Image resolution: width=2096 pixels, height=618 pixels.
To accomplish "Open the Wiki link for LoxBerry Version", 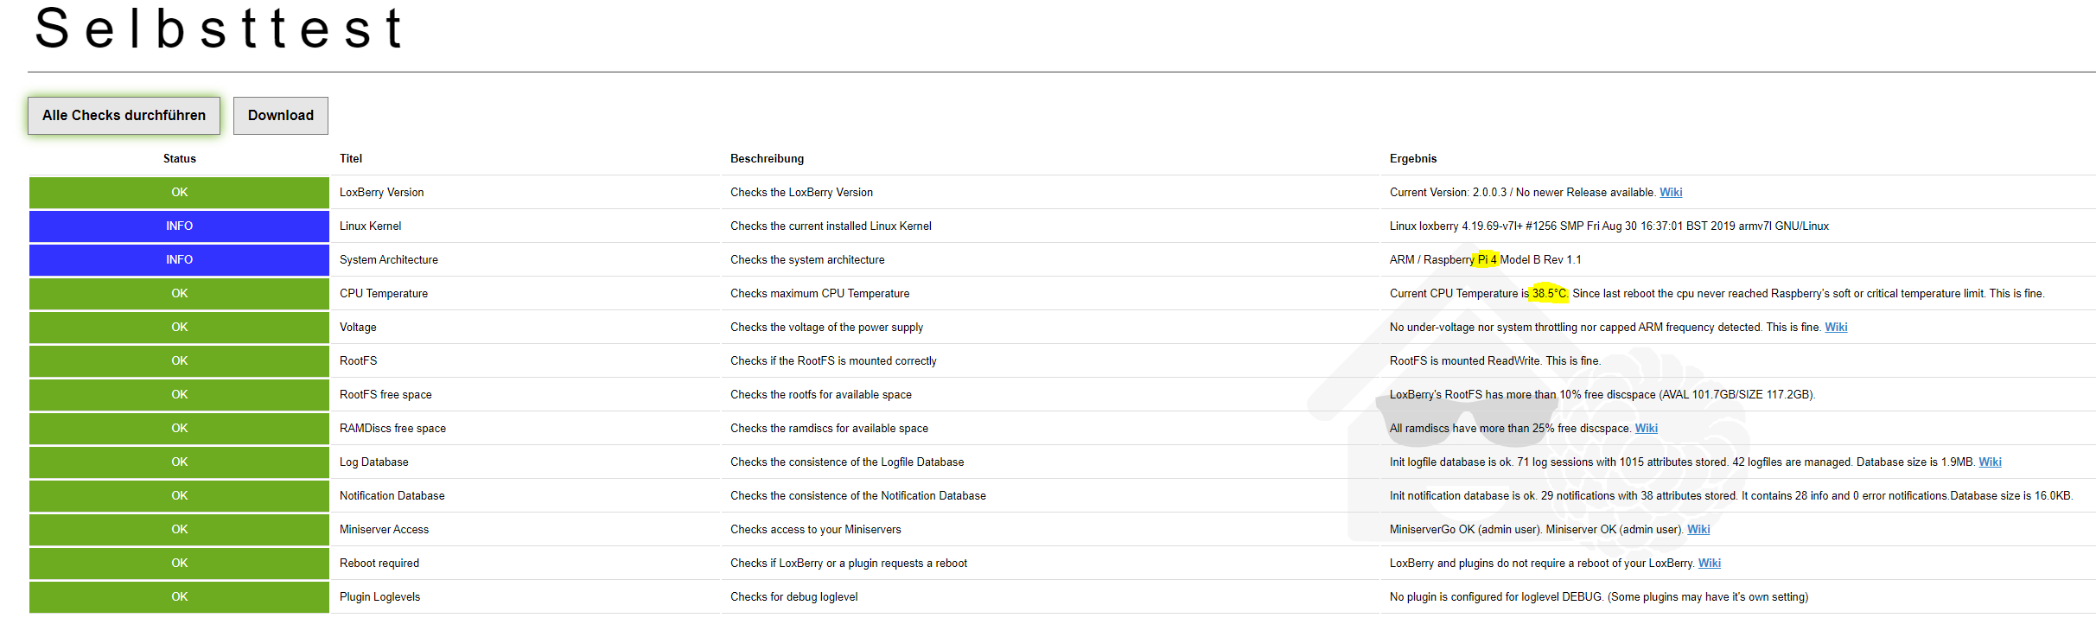I will coord(1670,193).
